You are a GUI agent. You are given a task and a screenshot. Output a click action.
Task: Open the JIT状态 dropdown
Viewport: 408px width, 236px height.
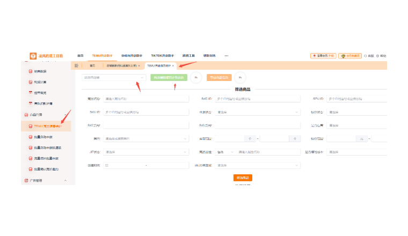[146, 152]
